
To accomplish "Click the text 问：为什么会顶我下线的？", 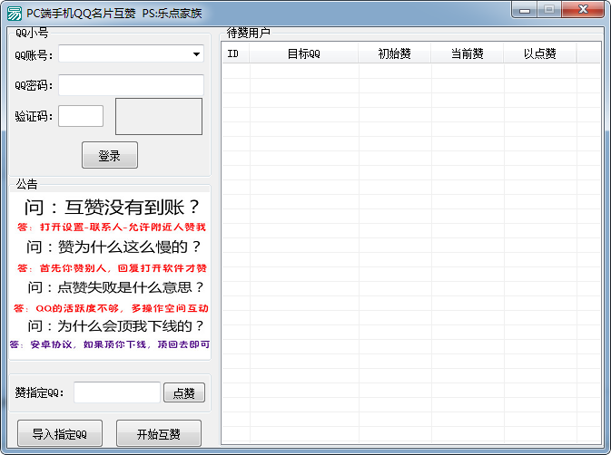I will point(115,326).
